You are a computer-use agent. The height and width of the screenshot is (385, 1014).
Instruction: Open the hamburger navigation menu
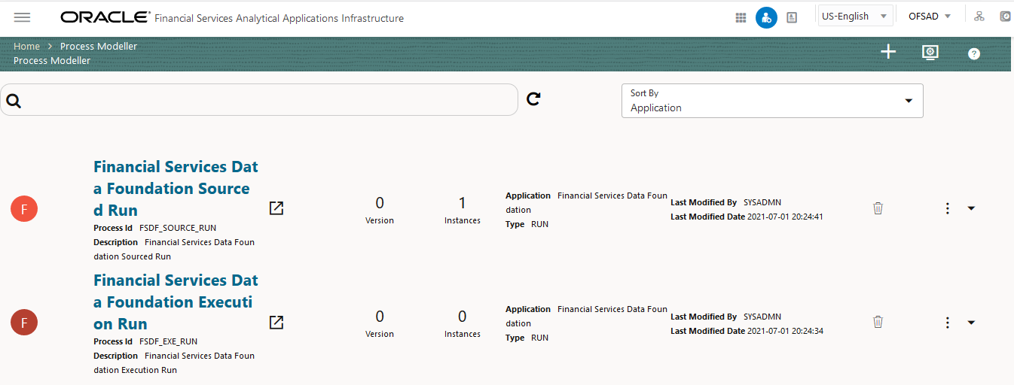(23, 17)
